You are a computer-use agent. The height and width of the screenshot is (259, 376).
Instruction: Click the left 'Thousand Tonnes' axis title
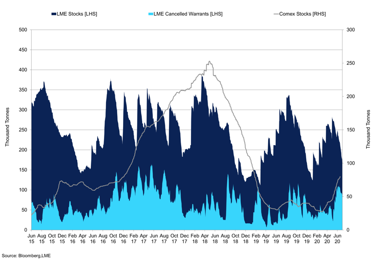pyautogui.click(x=7, y=129)
